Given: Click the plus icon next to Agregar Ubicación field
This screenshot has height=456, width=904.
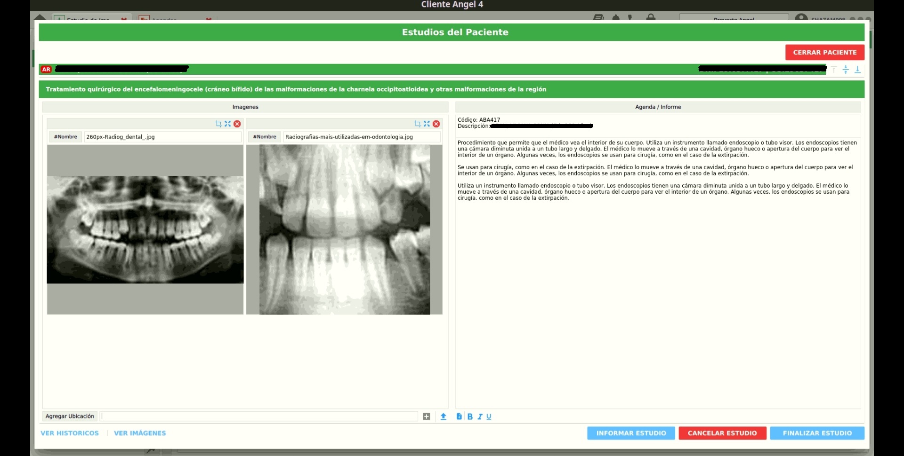Looking at the screenshot, I should 427,417.
